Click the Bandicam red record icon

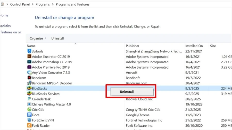click(29, 78)
